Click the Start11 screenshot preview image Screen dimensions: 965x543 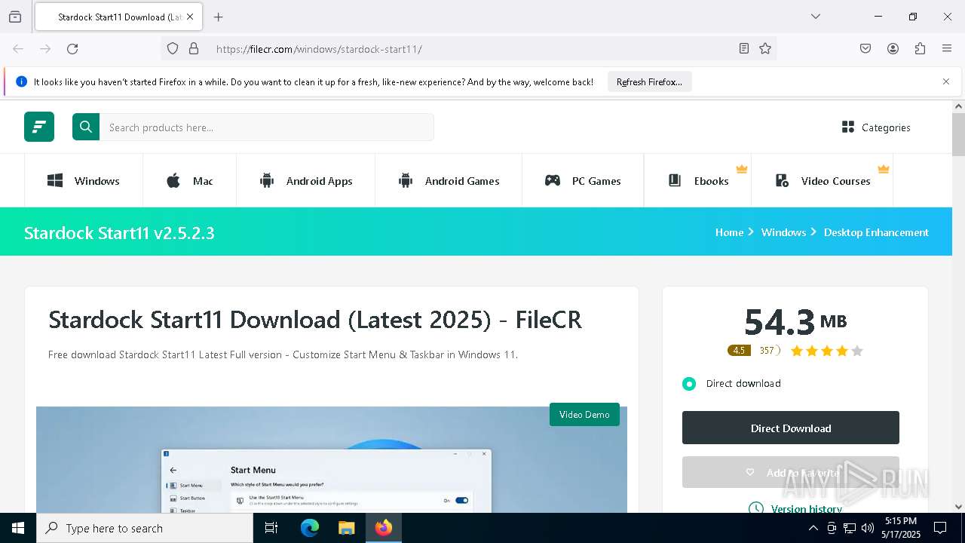pyautogui.click(x=332, y=460)
